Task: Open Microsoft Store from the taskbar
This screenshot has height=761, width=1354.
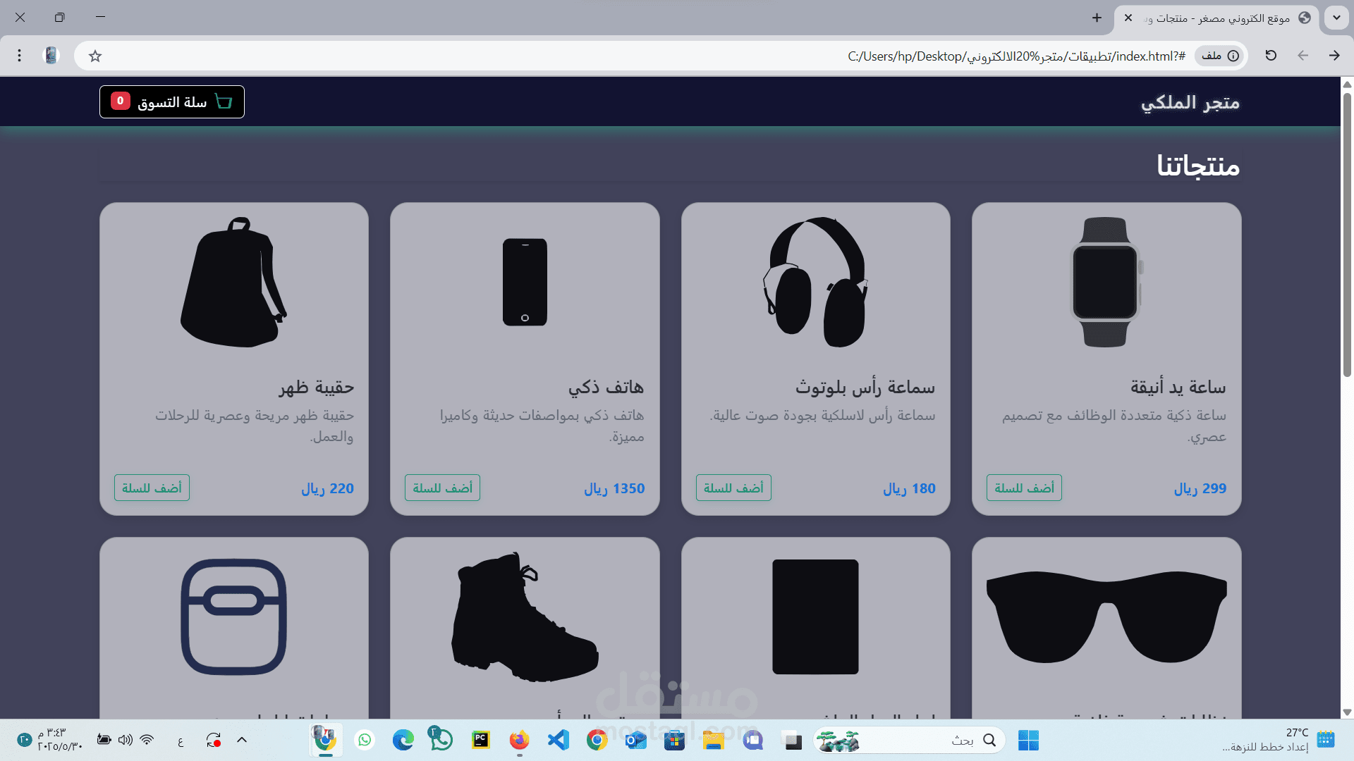Action: point(674,740)
